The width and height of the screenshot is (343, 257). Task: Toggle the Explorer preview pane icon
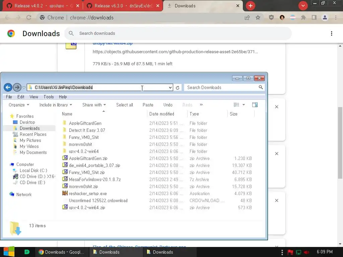(x=255, y=105)
